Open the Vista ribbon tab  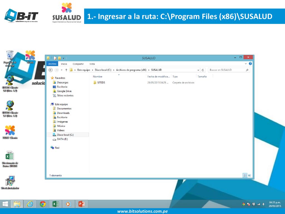coord(92,64)
